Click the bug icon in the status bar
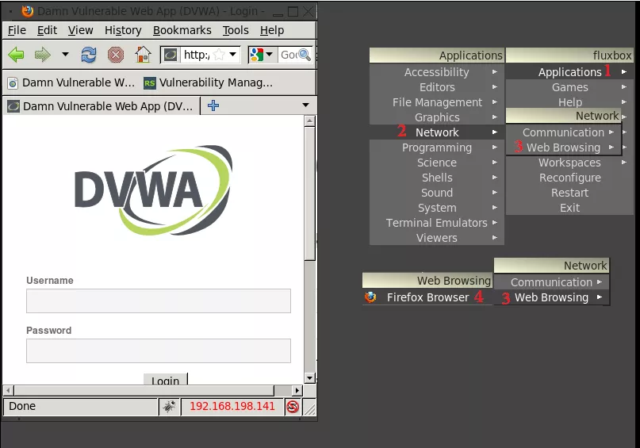640x448 pixels. pyautogui.click(x=170, y=407)
